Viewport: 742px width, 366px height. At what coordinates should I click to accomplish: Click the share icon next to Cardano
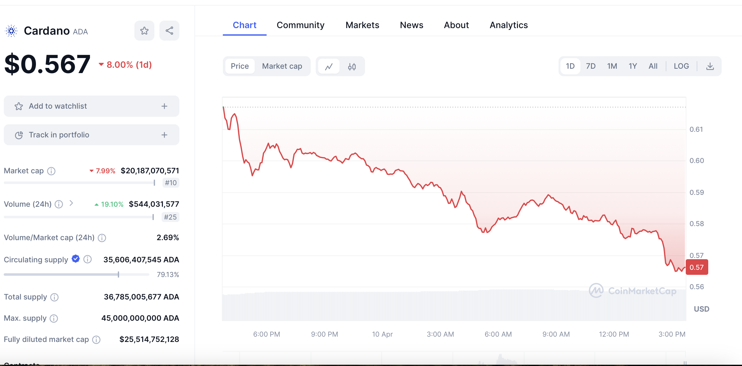(x=169, y=31)
